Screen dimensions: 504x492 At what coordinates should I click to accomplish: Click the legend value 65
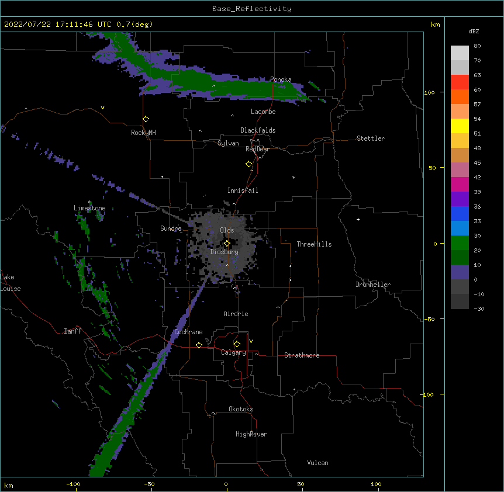point(477,75)
